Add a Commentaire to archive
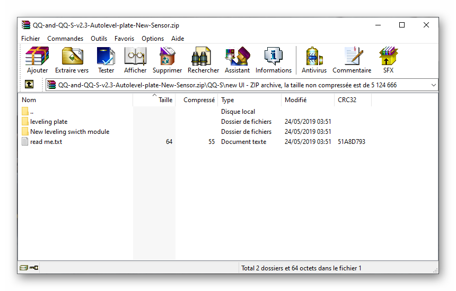Viewport: 456px width, 291px height. pyautogui.click(x=352, y=60)
